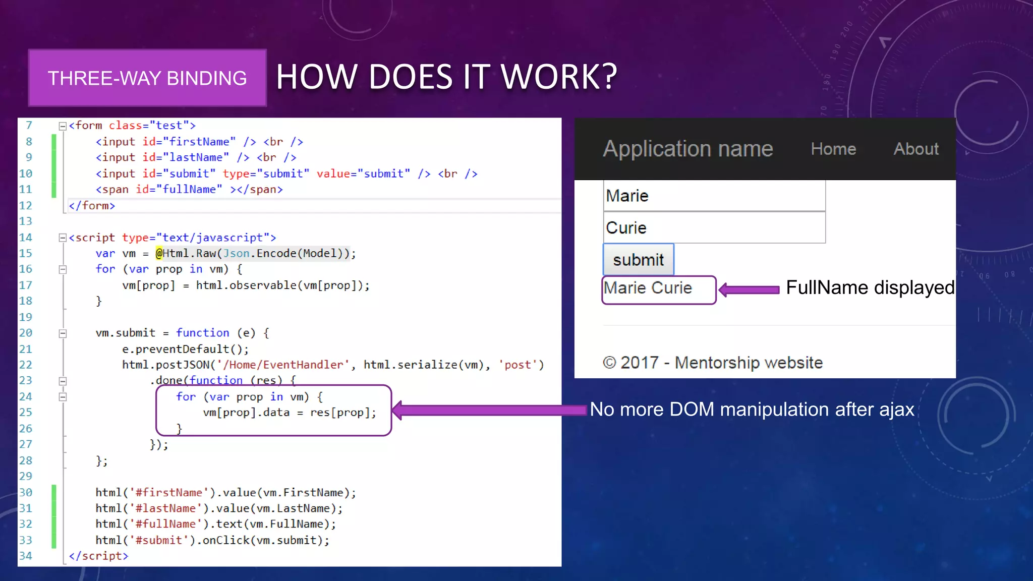Image resolution: width=1033 pixels, height=581 pixels.
Task: Click the © 2017 - Mentorship website footer
Action: 713,363
